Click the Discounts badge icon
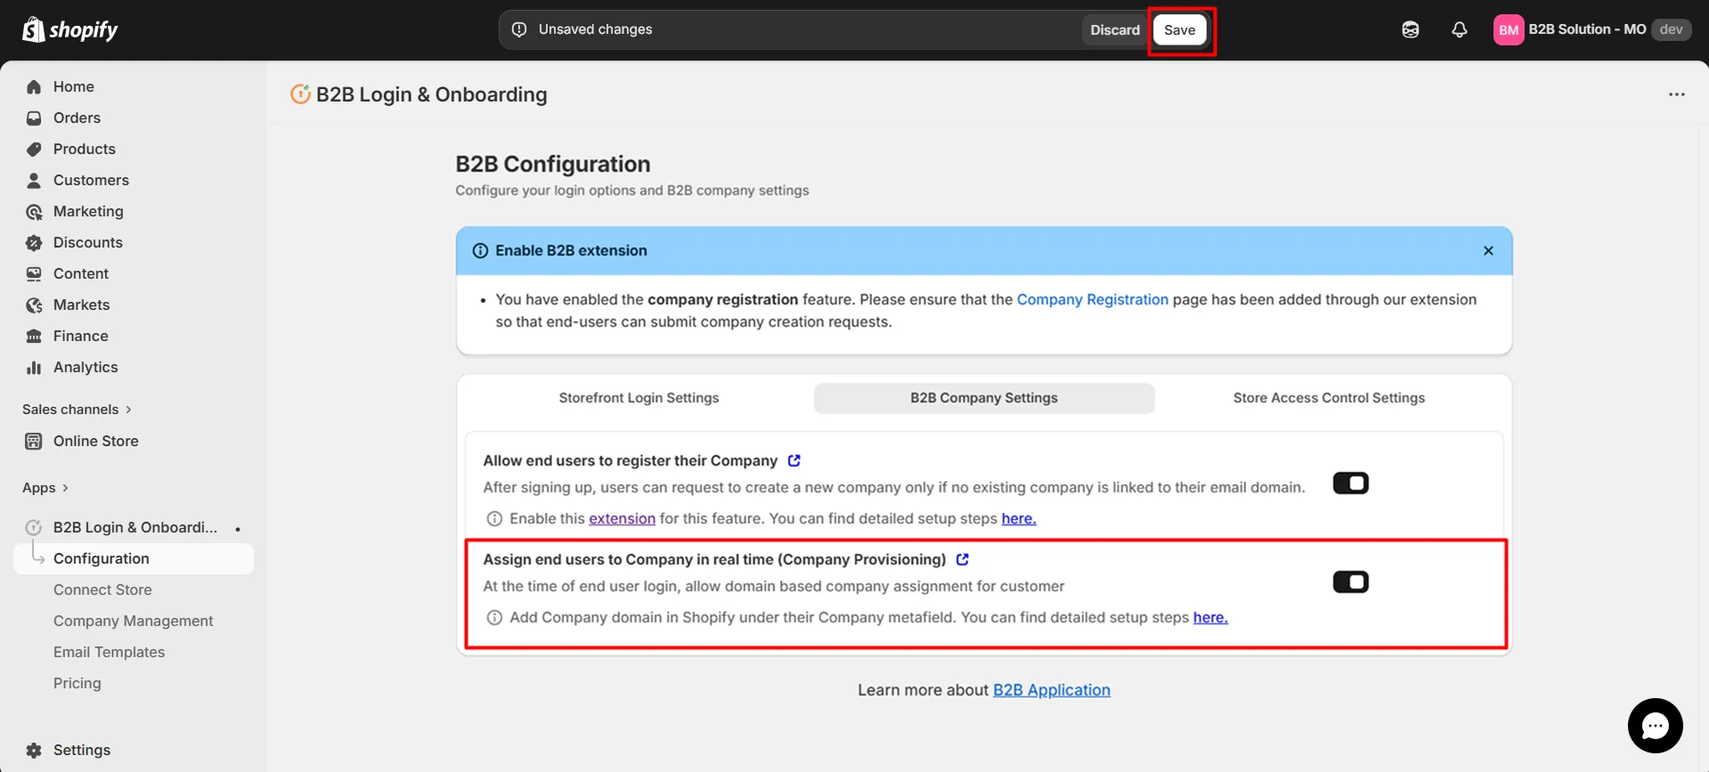 34,242
